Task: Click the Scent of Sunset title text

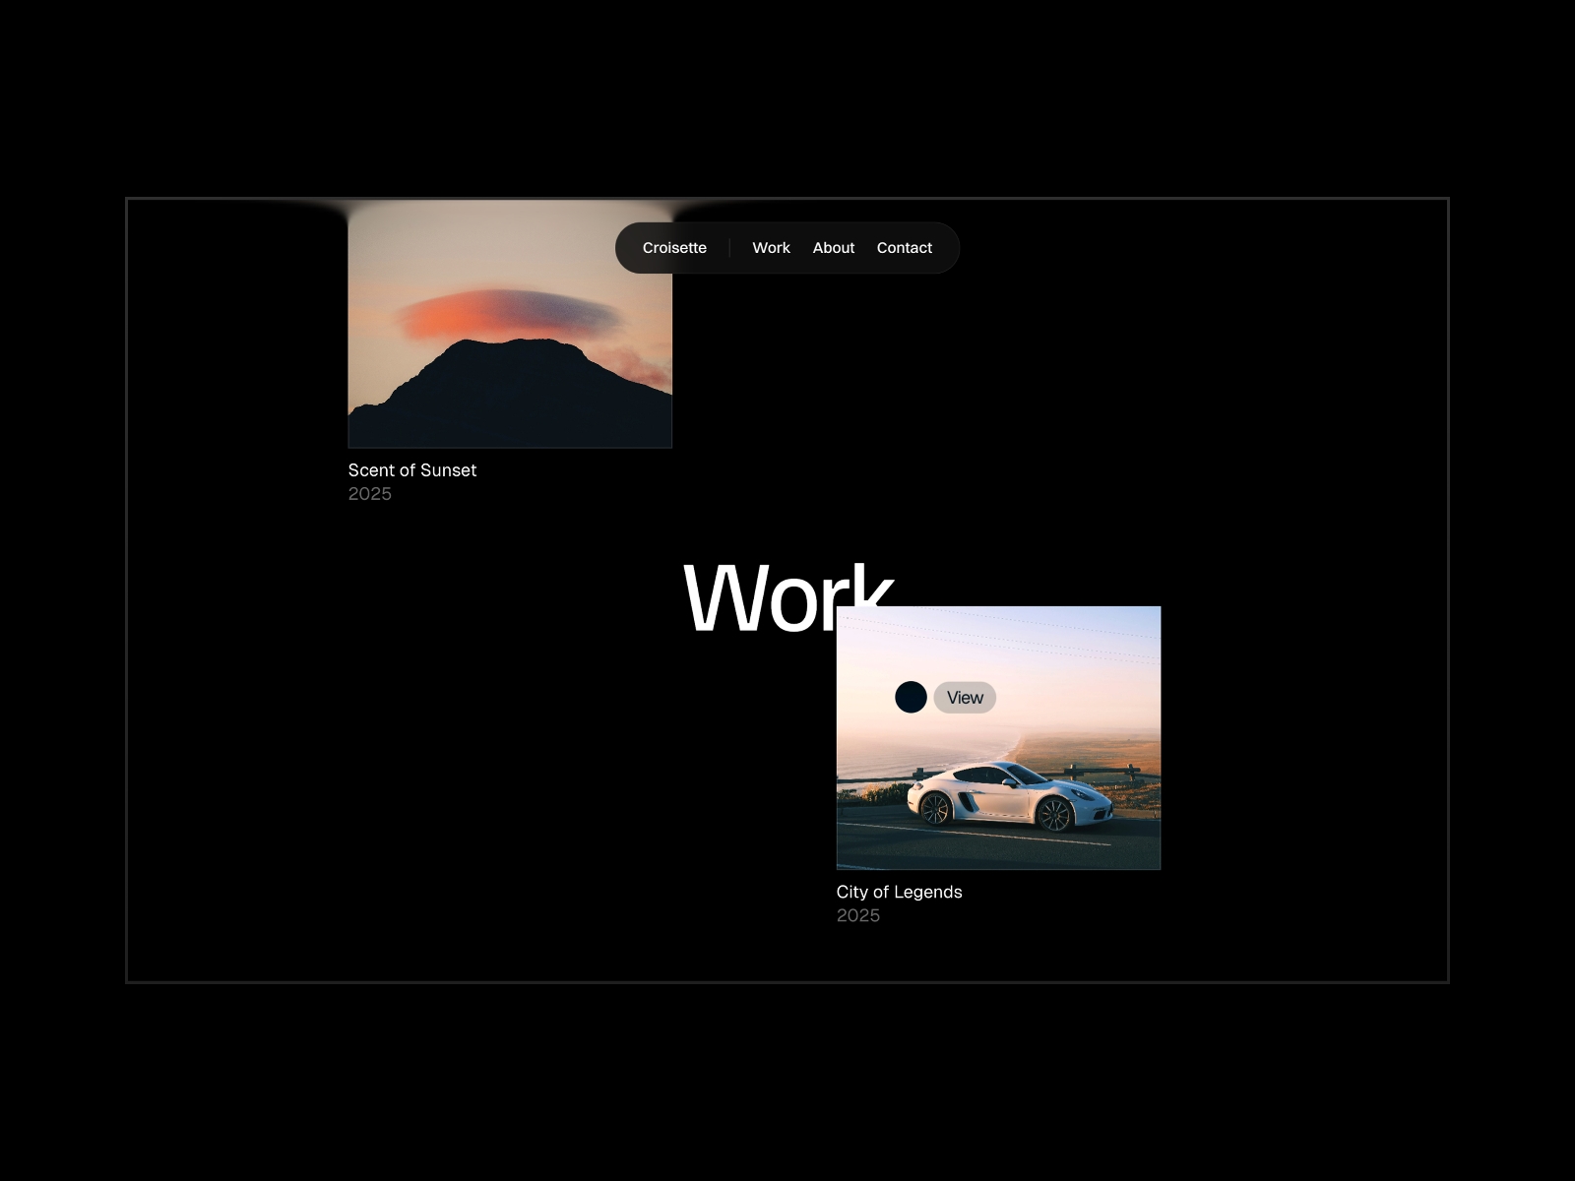Action: [x=412, y=470]
